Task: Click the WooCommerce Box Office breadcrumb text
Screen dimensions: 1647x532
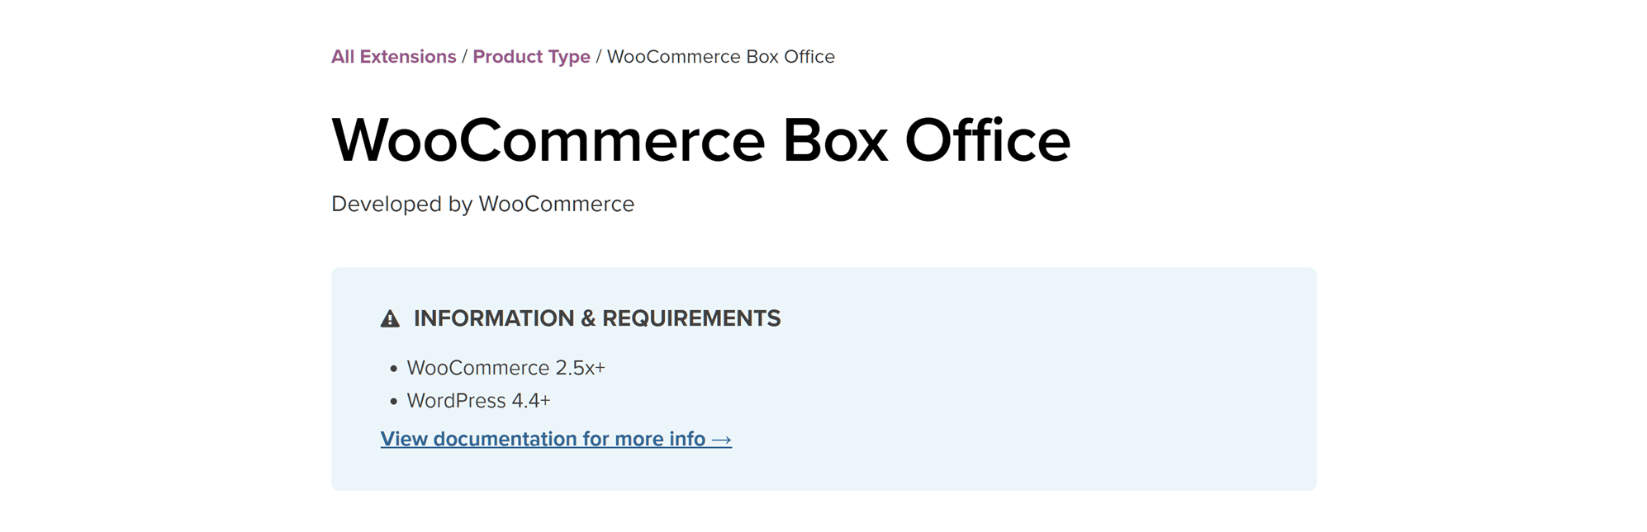Action: pos(720,57)
